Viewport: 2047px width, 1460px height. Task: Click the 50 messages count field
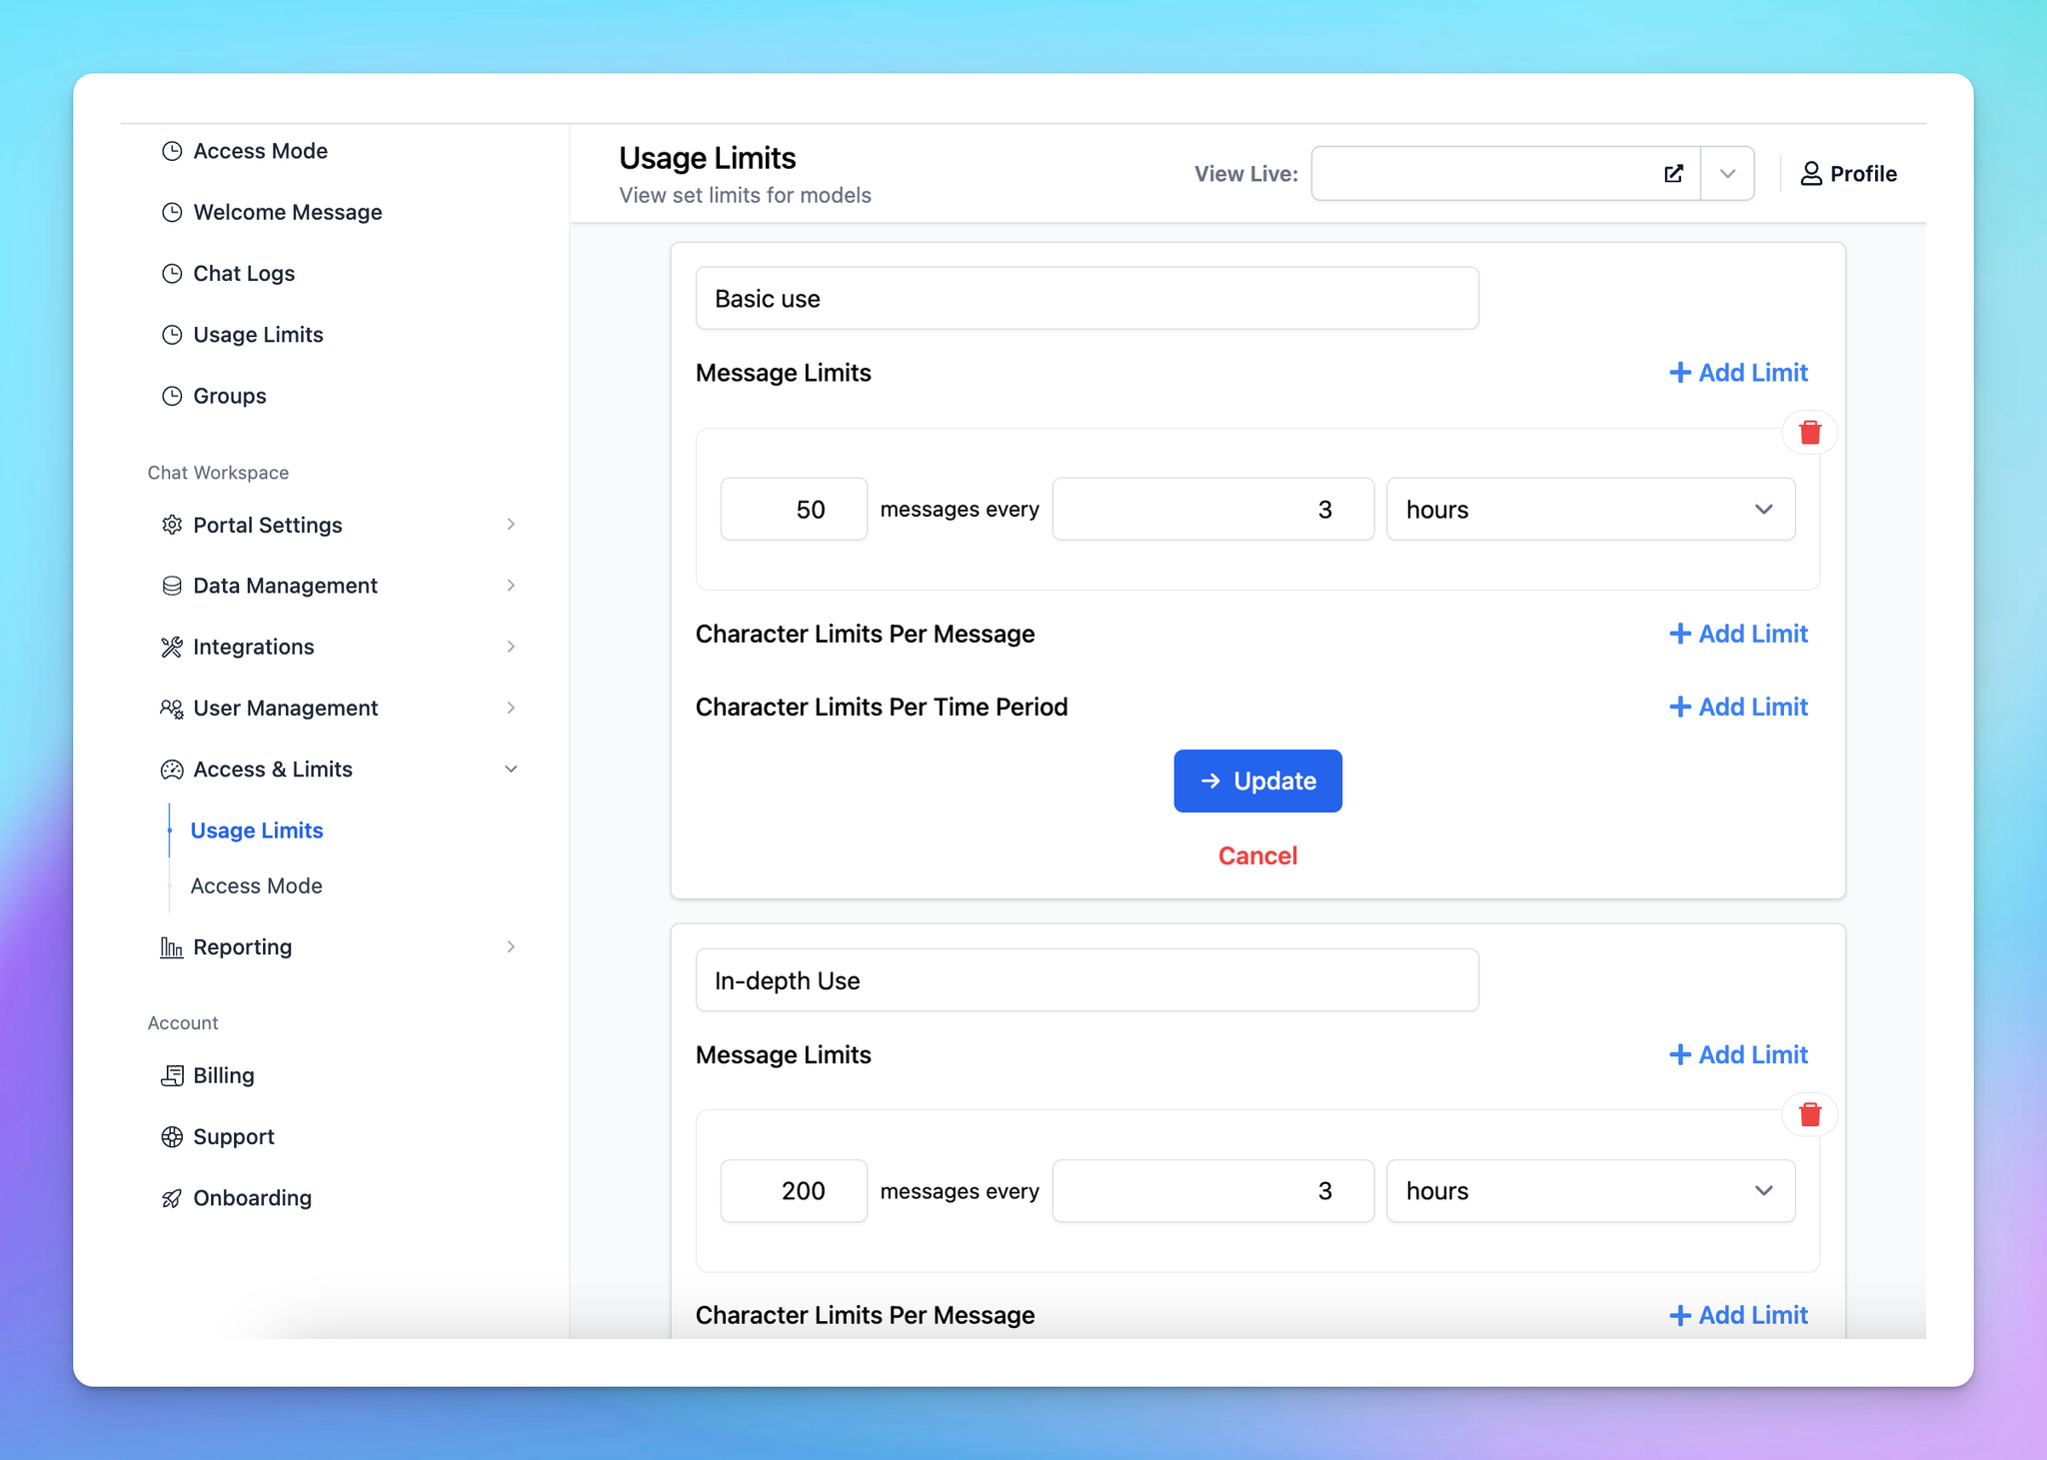(794, 510)
